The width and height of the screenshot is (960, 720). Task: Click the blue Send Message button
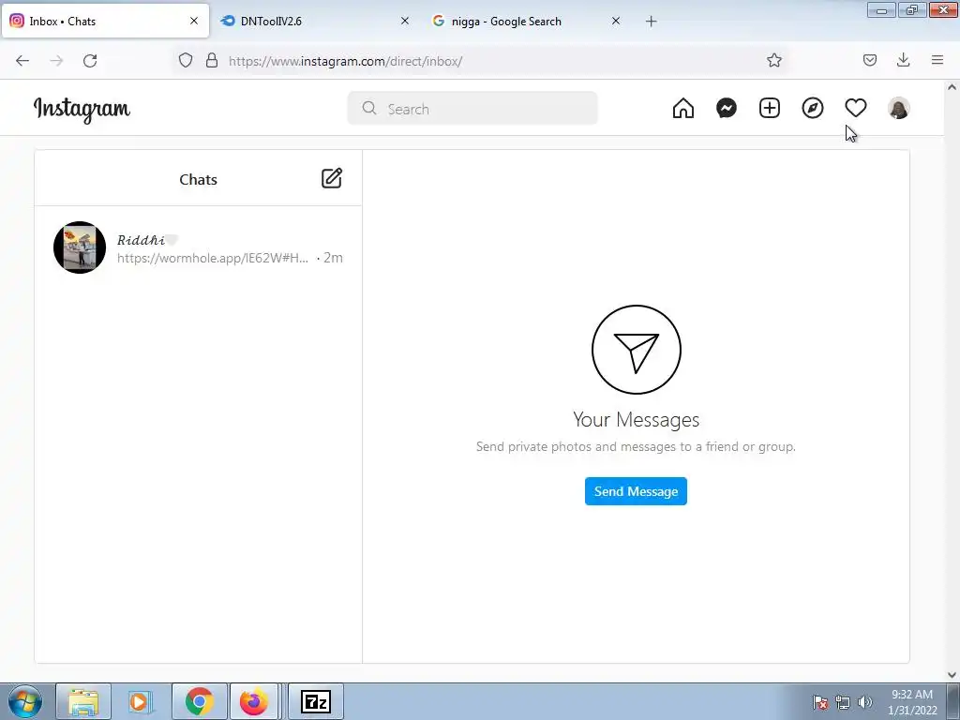click(636, 491)
